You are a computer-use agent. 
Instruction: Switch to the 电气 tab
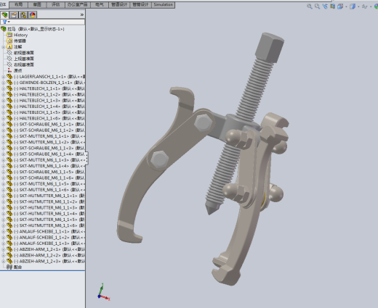100,4
